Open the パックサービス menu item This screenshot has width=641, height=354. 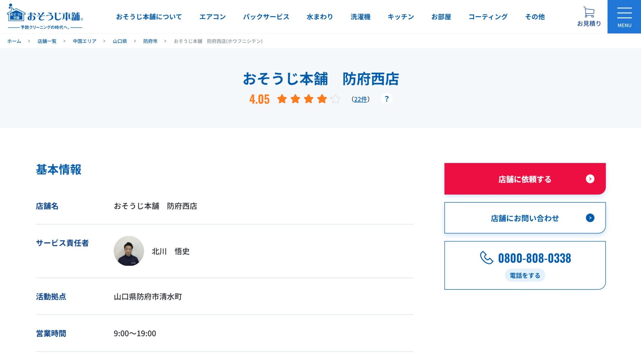tap(266, 17)
